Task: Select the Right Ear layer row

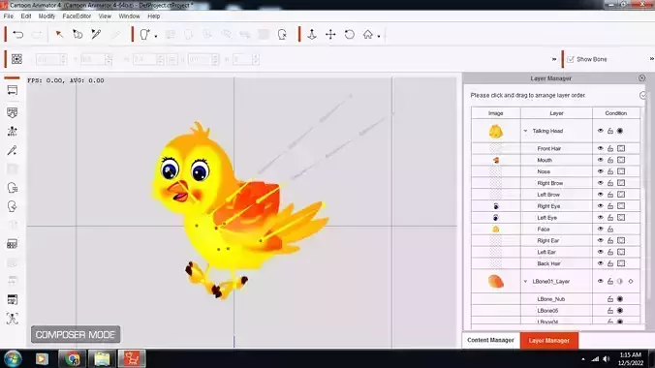Action: [555, 240]
